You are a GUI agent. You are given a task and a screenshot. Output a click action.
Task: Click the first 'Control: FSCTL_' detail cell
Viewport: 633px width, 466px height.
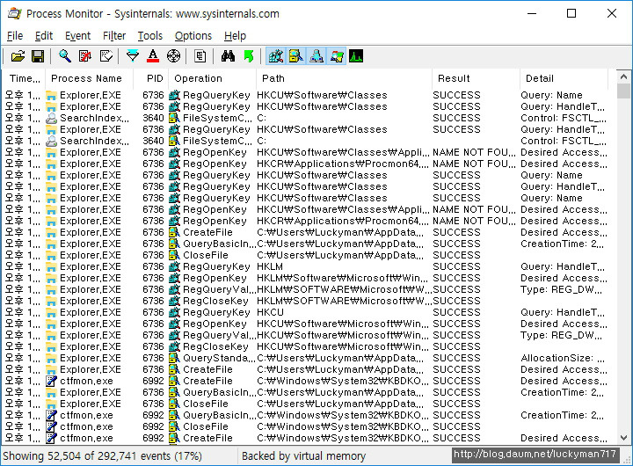click(564, 118)
